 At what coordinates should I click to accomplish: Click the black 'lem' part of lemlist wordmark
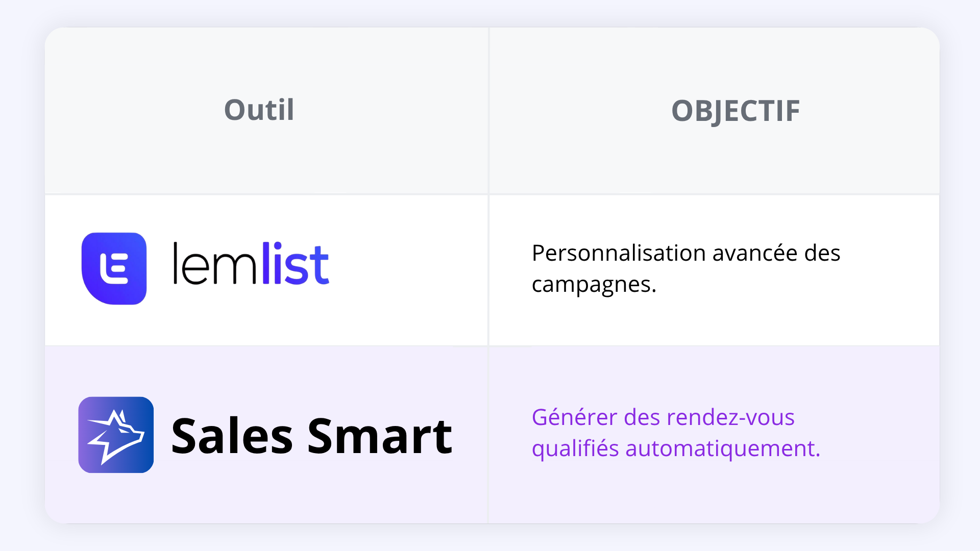[x=215, y=263]
